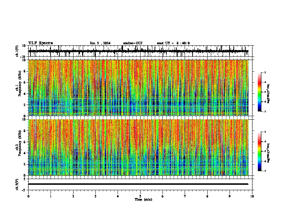284x220 pixels.
Task: Select the 'ch.1(V)' axis label
Action: click(17, 51)
